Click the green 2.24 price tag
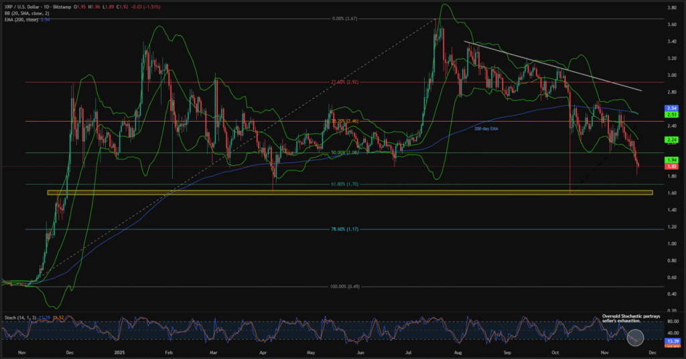The width and height of the screenshot is (686, 359). coord(671,140)
